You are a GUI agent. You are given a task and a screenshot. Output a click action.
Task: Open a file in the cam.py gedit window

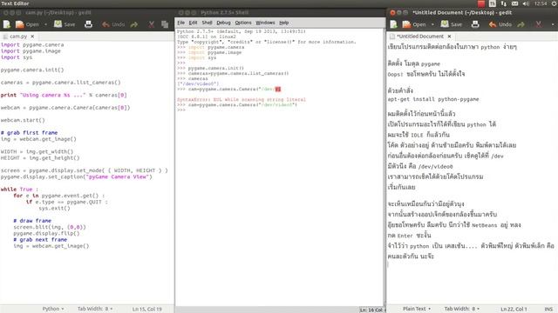27,24
